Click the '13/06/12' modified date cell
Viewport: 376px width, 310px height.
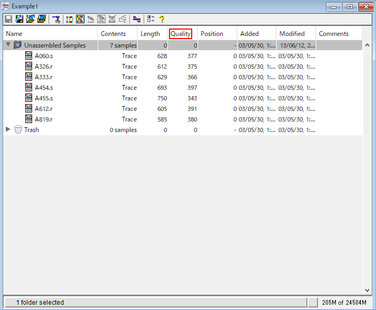[297, 45]
